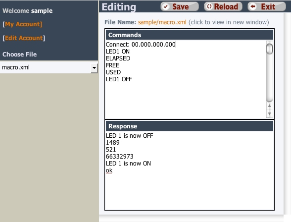The image size is (291, 222).
Task: Click the Connect line in Commands
Action: (x=141, y=45)
